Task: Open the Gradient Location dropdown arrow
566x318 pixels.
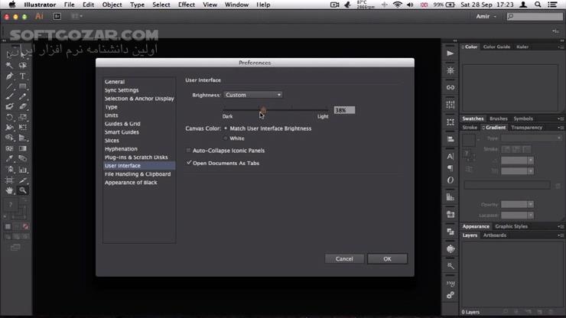Action: (531, 216)
